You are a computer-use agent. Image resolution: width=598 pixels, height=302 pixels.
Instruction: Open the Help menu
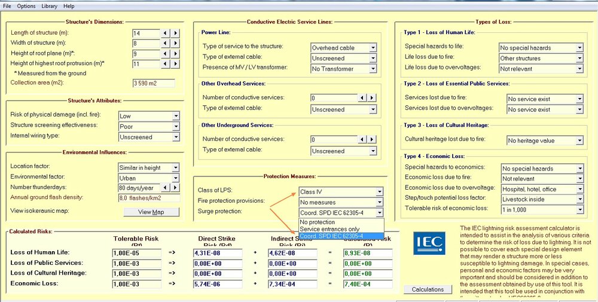(69, 6)
